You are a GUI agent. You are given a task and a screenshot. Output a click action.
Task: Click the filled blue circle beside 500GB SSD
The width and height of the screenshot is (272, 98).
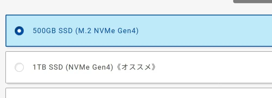[19, 31]
